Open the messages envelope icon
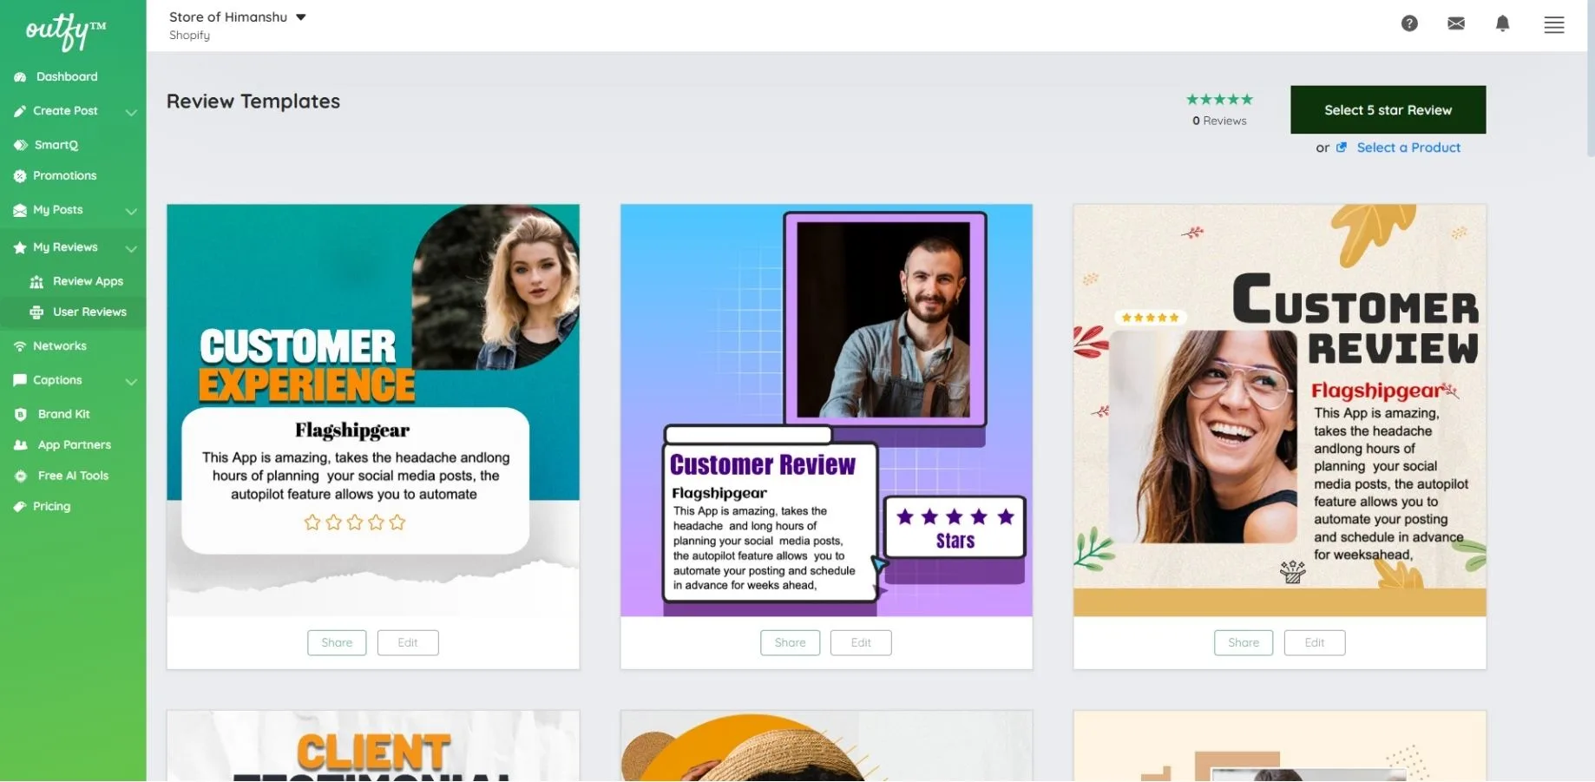 pos(1456,23)
